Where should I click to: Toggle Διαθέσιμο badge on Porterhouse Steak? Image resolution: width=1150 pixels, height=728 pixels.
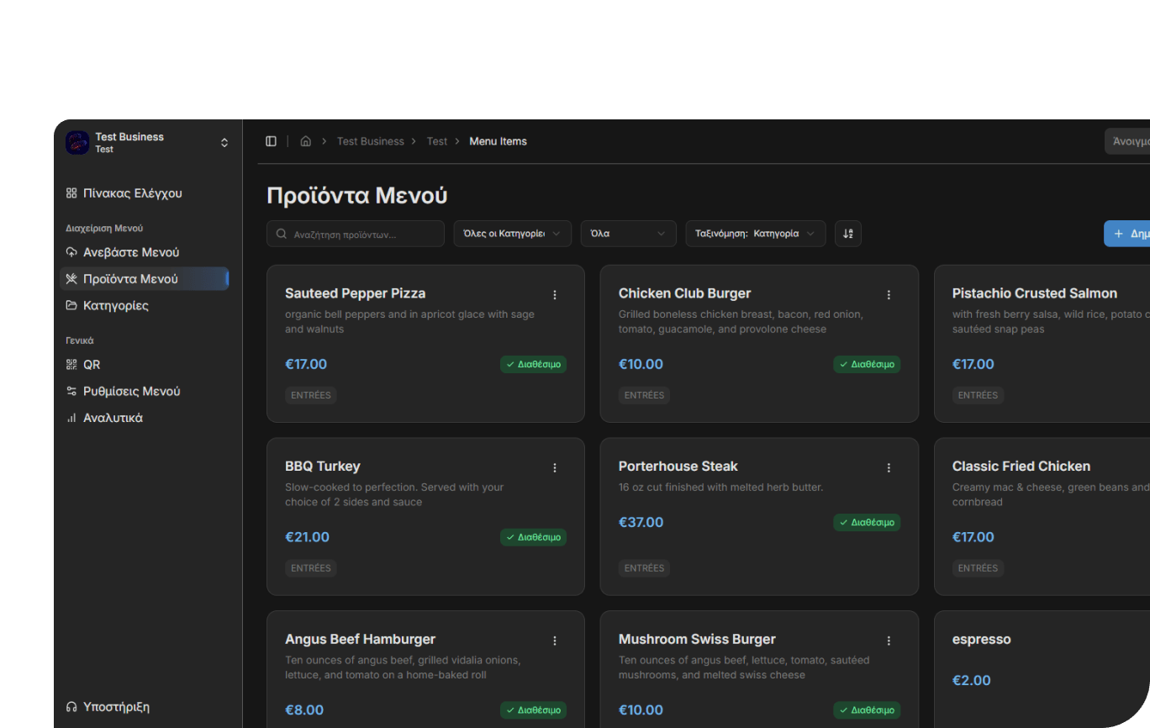coord(867,523)
